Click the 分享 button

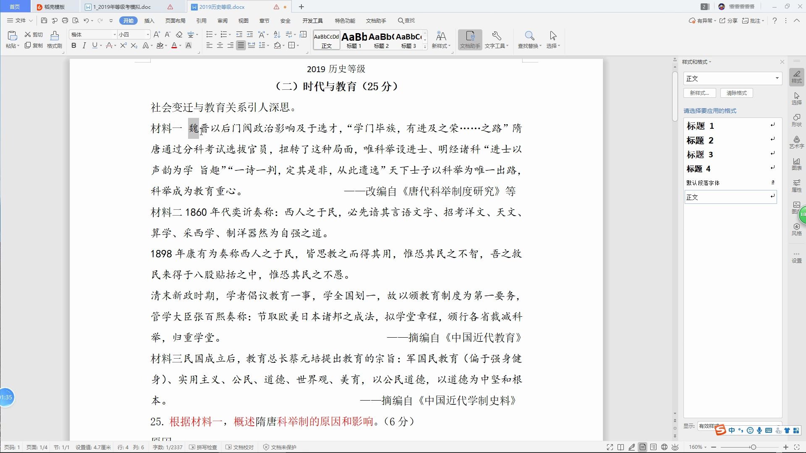[728, 21]
